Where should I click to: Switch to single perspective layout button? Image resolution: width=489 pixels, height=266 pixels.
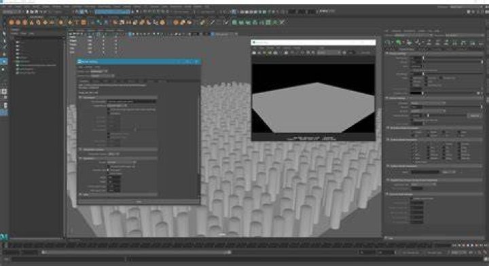[4, 92]
